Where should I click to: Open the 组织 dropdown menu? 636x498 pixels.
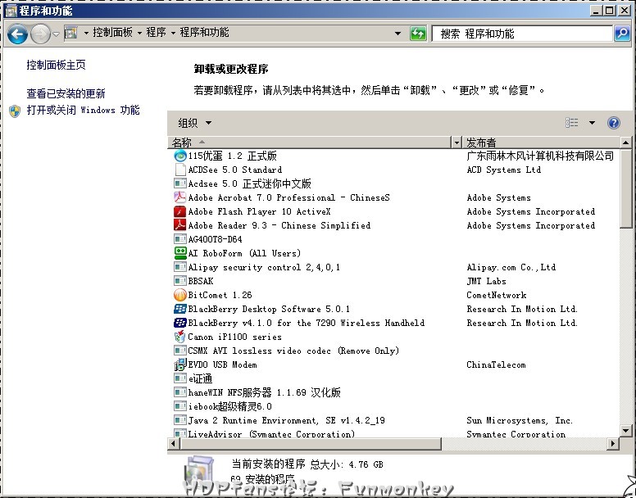195,123
